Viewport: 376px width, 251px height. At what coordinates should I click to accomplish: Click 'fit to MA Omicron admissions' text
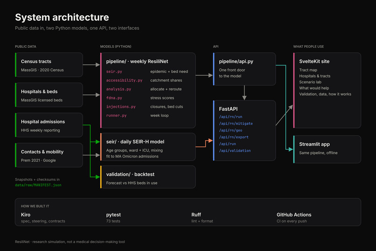pyautogui.click(x=132, y=157)
